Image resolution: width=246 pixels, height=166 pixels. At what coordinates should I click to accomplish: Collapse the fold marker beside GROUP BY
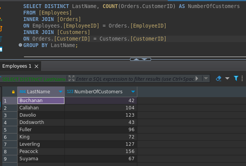(x=20, y=45)
